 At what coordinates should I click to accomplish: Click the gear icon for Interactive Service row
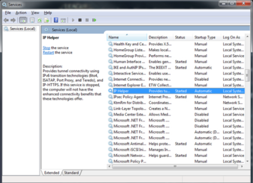110,73
